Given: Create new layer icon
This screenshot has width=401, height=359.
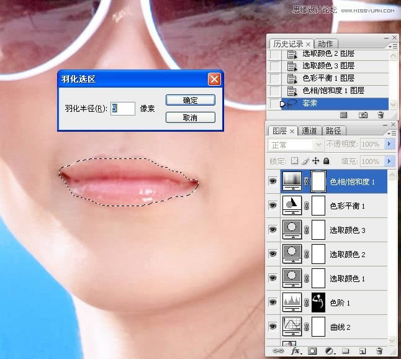Looking at the screenshot, I should [363, 351].
